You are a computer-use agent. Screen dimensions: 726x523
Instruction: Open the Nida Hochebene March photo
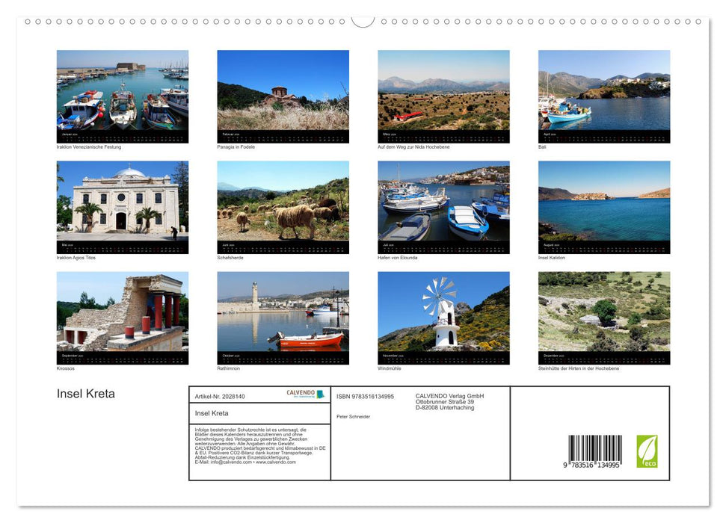click(x=443, y=95)
